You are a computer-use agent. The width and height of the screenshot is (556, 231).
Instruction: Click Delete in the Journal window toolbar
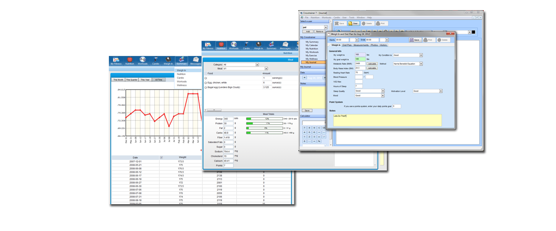click(x=367, y=23)
